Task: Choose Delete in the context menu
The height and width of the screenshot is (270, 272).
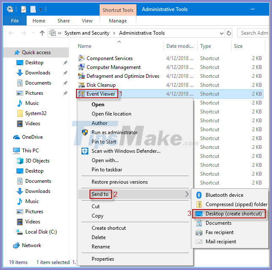Action: pyautogui.click(x=98, y=237)
